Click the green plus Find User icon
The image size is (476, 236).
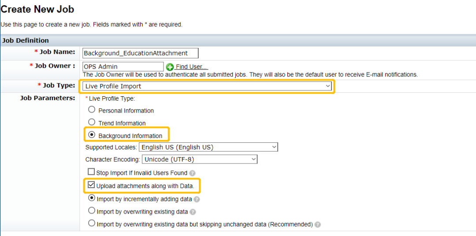[170, 67]
